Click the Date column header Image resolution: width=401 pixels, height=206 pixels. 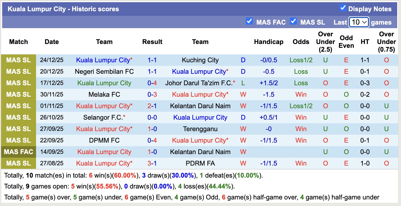coord(52,42)
